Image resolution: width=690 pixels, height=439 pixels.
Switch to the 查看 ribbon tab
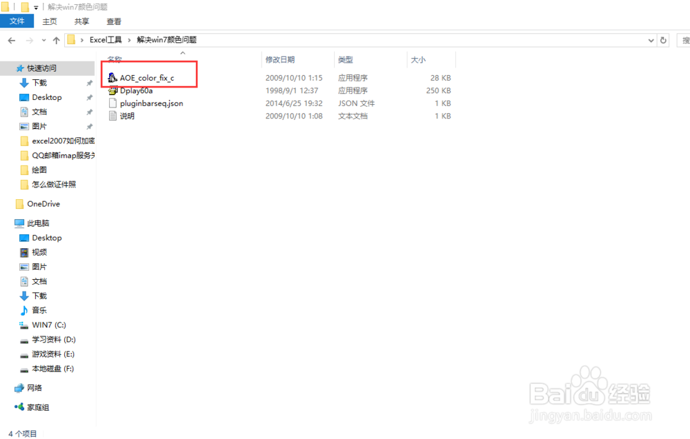pos(114,21)
